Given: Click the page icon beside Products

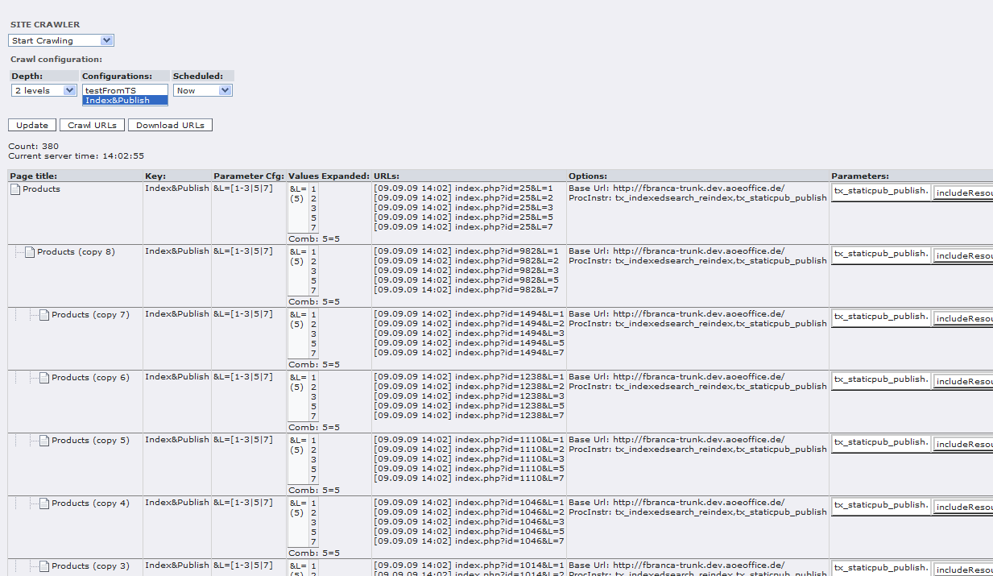Looking at the screenshot, I should point(15,189).
